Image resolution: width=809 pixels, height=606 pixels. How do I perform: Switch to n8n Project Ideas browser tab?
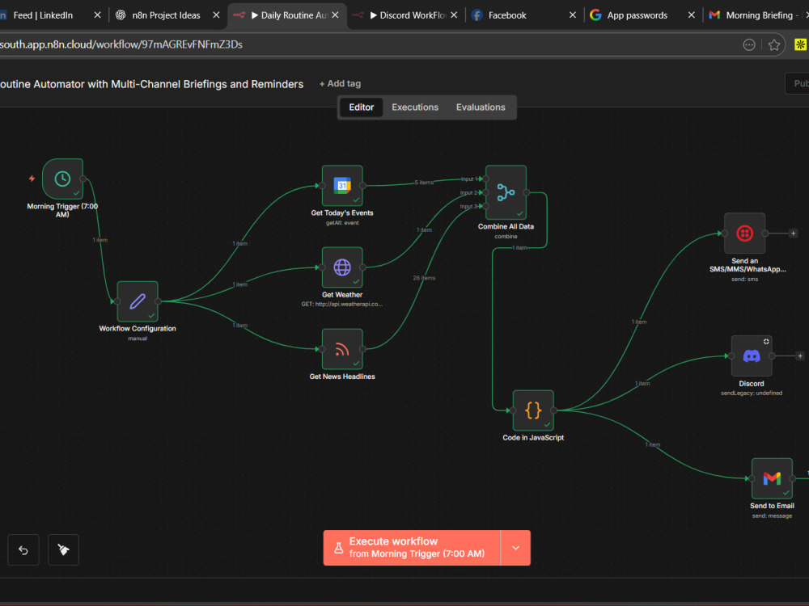166,15
